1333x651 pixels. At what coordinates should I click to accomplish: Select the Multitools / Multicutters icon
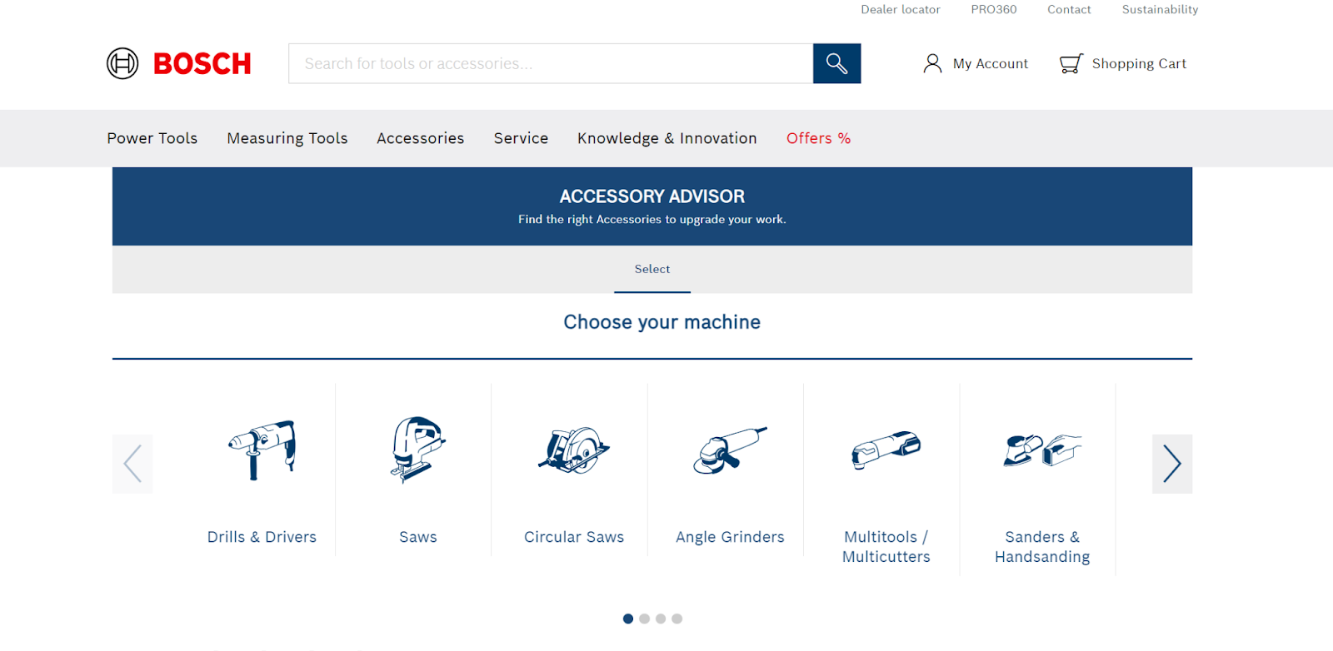[886, 450]
